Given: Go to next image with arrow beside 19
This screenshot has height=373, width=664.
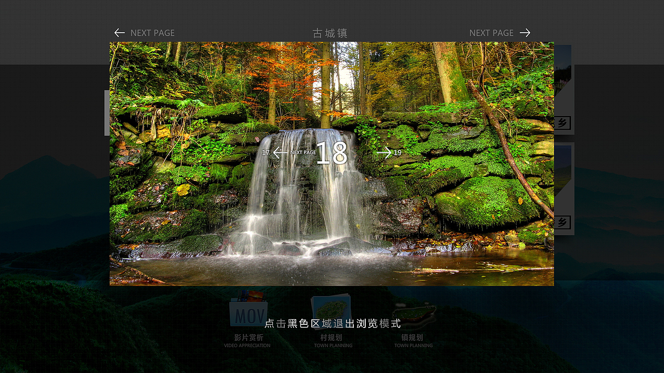Looking at the screenshot, I should (384, 153).
